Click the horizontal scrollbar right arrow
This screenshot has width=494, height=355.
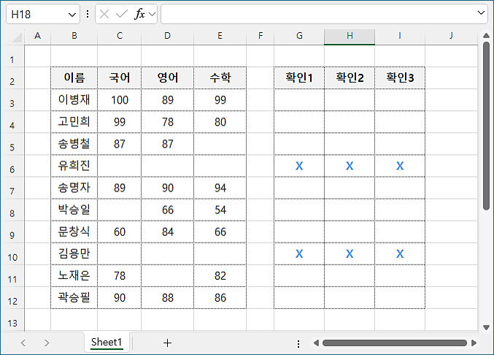click(x=474, y=342)
